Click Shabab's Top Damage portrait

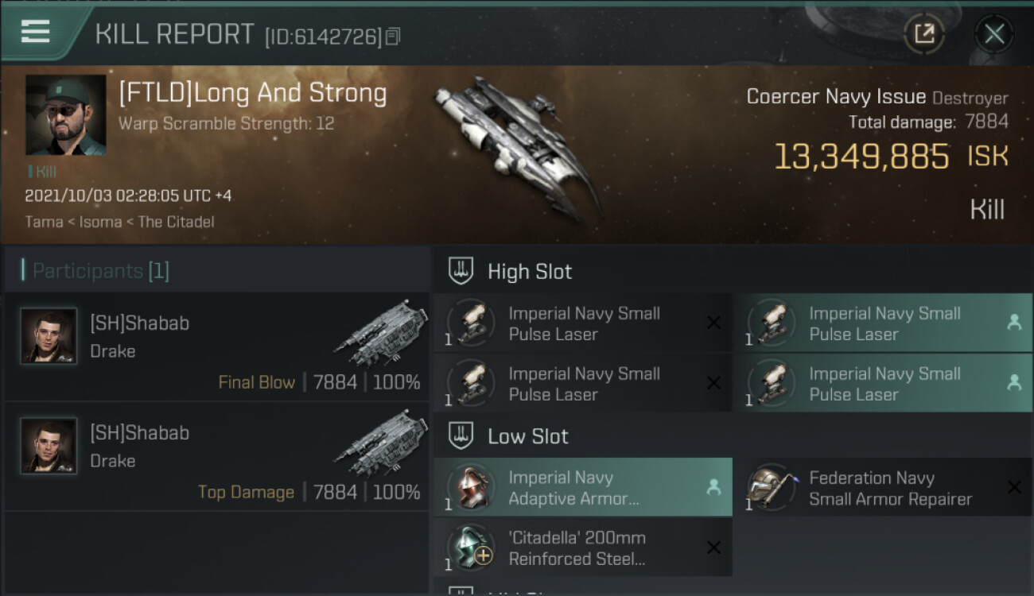coord(49,446)
